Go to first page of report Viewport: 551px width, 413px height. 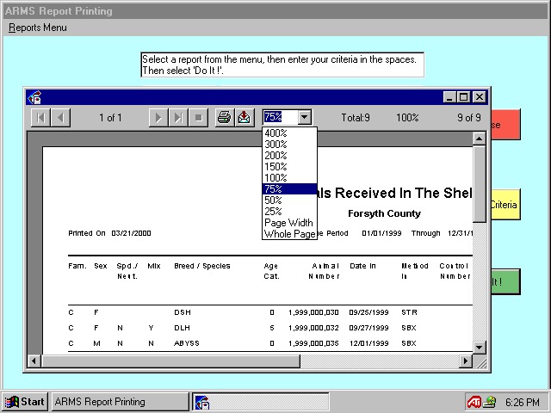pyautogui.click(x=40, y=118)
